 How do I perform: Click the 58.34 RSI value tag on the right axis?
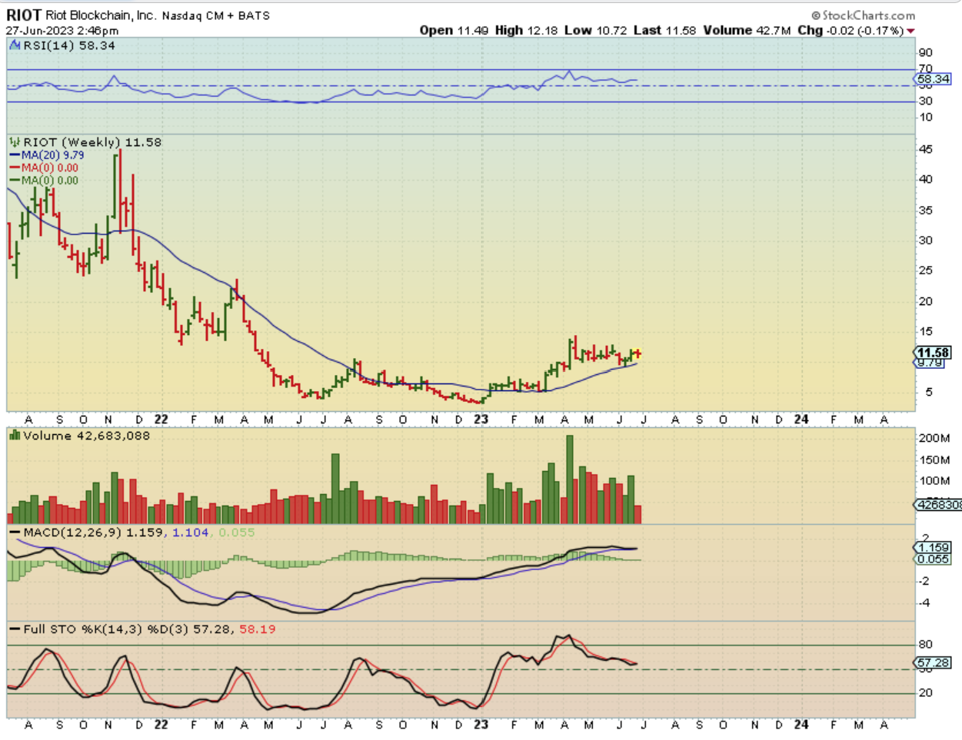point(934,78)
